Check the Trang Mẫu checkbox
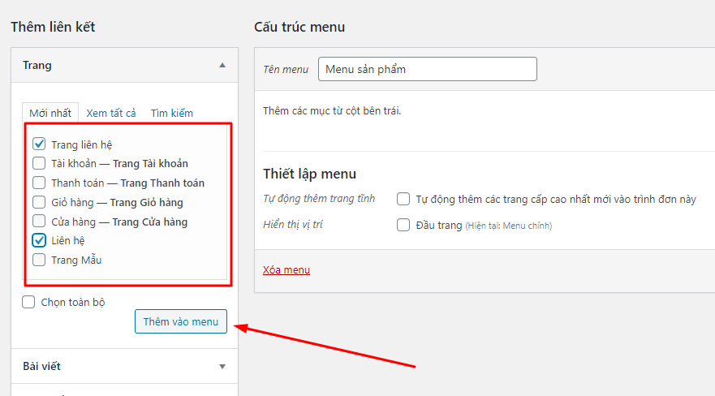The height and width of the screenshot is (396, 715). click(39, 260)
